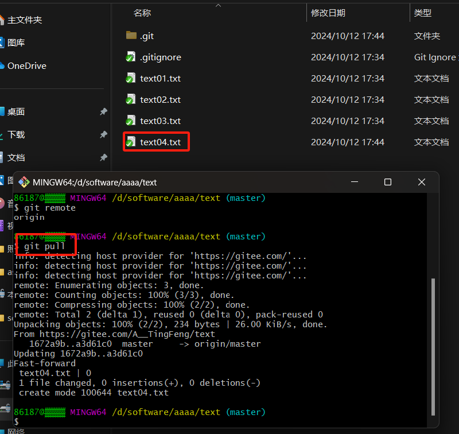Viewport: 459px width, 434px height.
Task: Click the final terminal prompt '$' line
Action: 17,422
